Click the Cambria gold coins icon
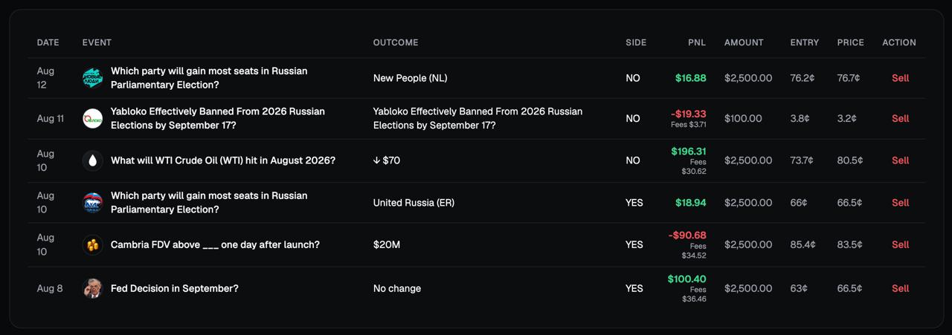The width and height of the screenshot is (952, 335). [x=93, y=244]
